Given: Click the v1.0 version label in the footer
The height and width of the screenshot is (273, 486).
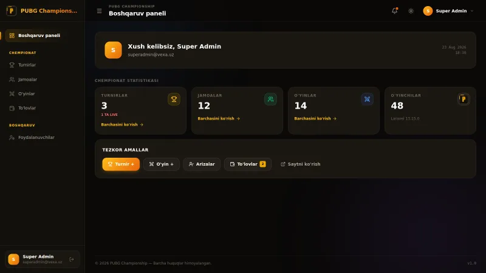Looking at the screenshot, I should (x=472, y=263).
